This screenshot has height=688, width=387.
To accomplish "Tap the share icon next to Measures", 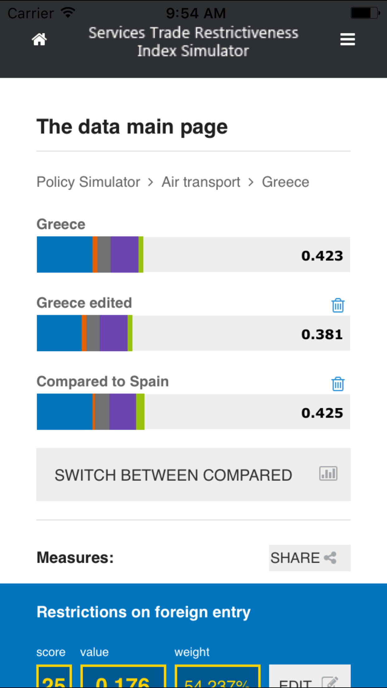I will point(330,558).
